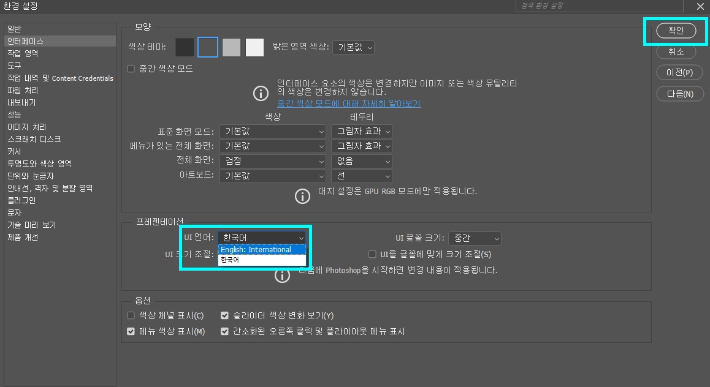Disable 슬라이더 색상 변화 보기
The height and width of the screenshot is (387, 710).
(x=224, y=315)
